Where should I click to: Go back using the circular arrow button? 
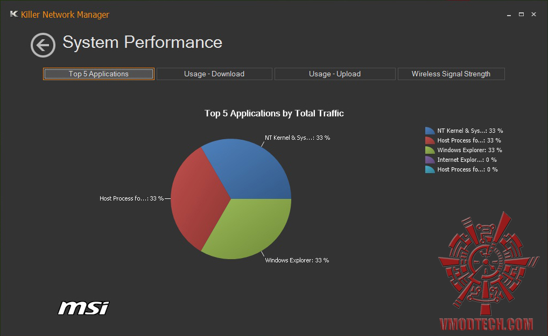tap(43, 45)
